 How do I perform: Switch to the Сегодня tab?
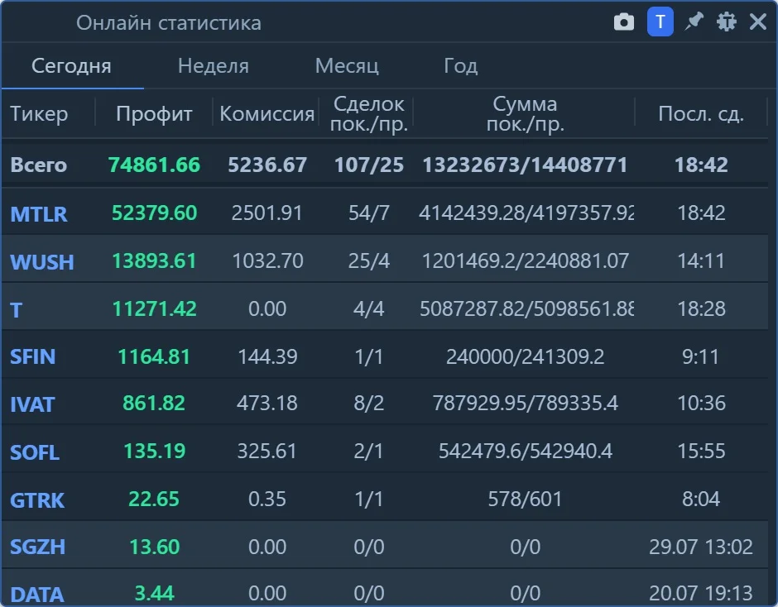click(x=71, y=66)
